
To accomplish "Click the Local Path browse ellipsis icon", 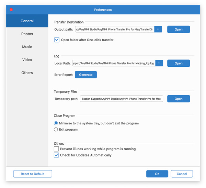I will 159,63.
